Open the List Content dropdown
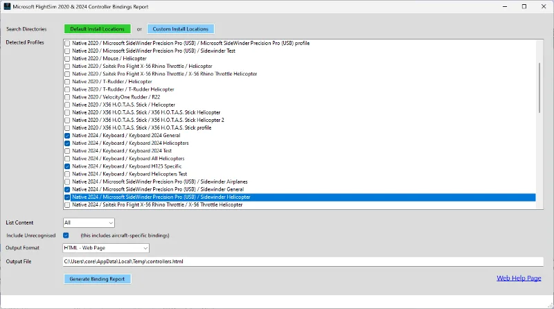The width and height of the screenshot is (554, 309). pos(89,222)
